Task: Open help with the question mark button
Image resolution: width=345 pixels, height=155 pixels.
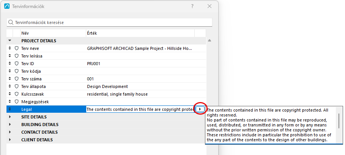Action: [x=192, y=6]
